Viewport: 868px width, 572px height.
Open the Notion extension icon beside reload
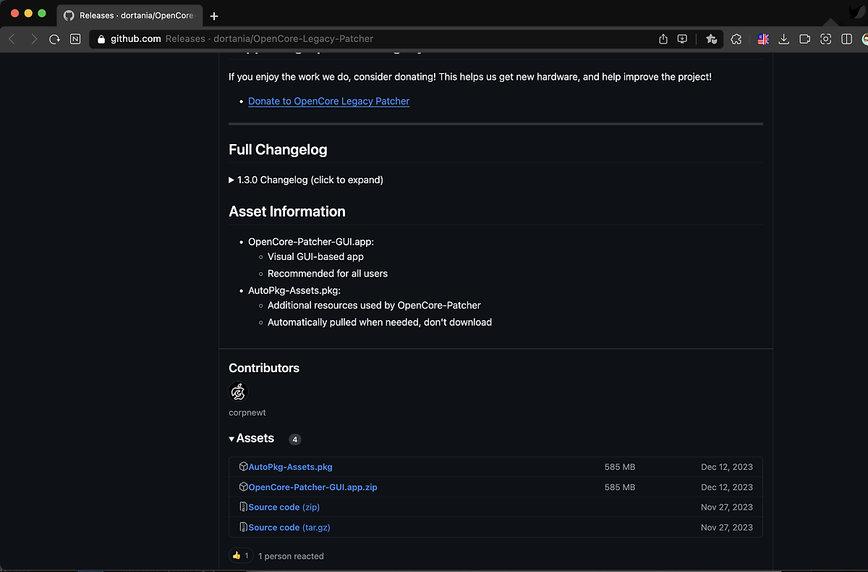75,39
